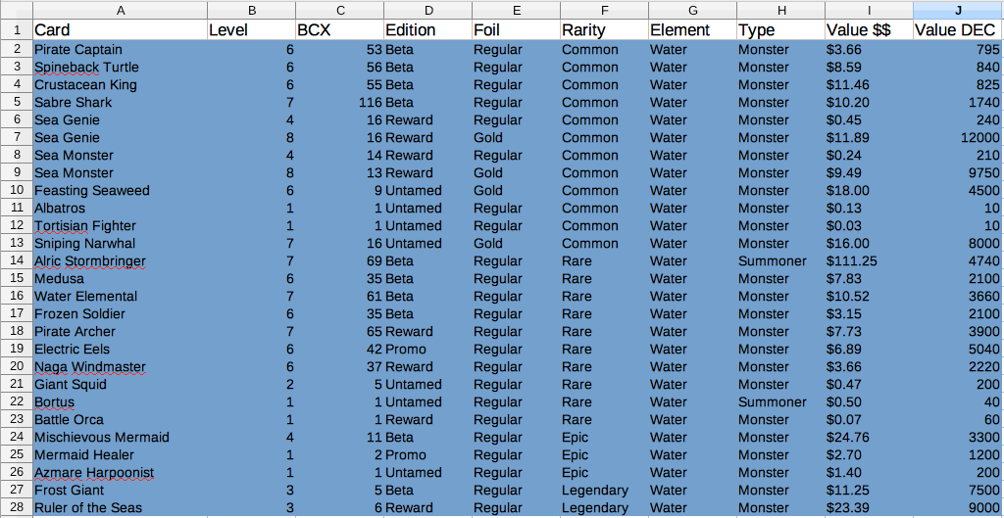1004x518 pixels.
Task: Select the Summoner cell in Bortus row
Action: (780, 402)
